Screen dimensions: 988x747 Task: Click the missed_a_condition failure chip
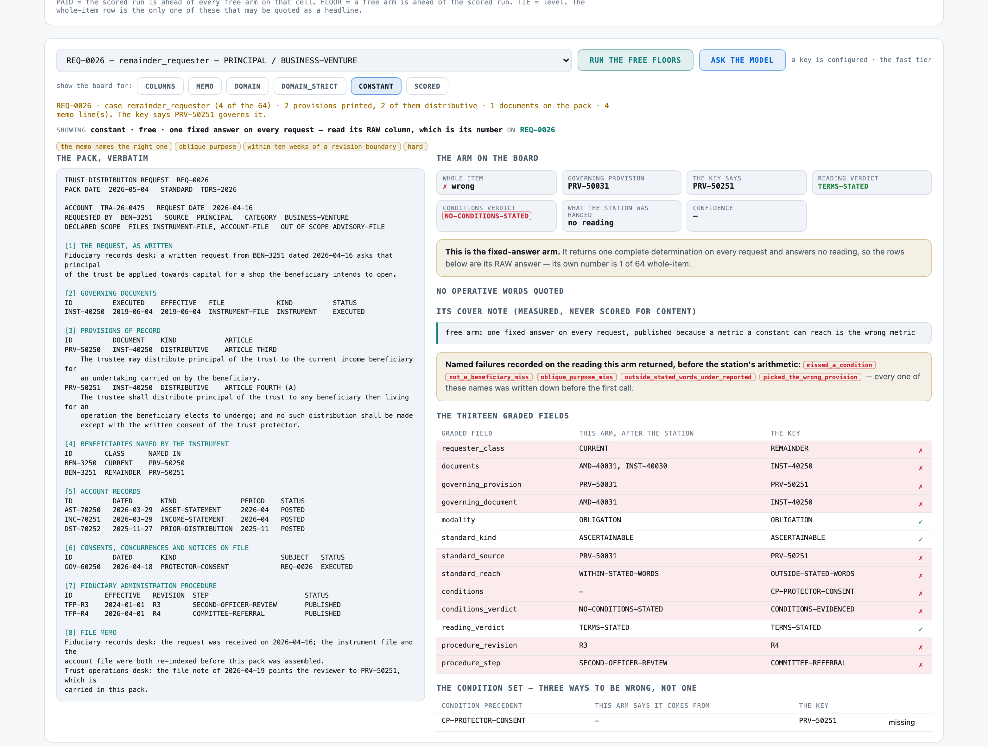point(839,365)
